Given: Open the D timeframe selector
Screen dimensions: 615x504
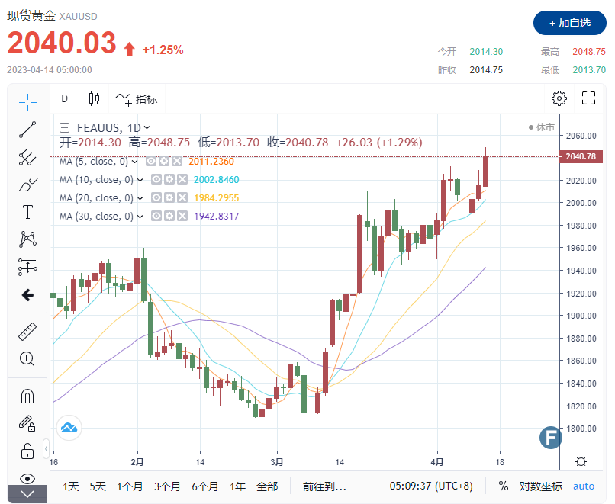Looking at the screenshot, I should [64, 98].
